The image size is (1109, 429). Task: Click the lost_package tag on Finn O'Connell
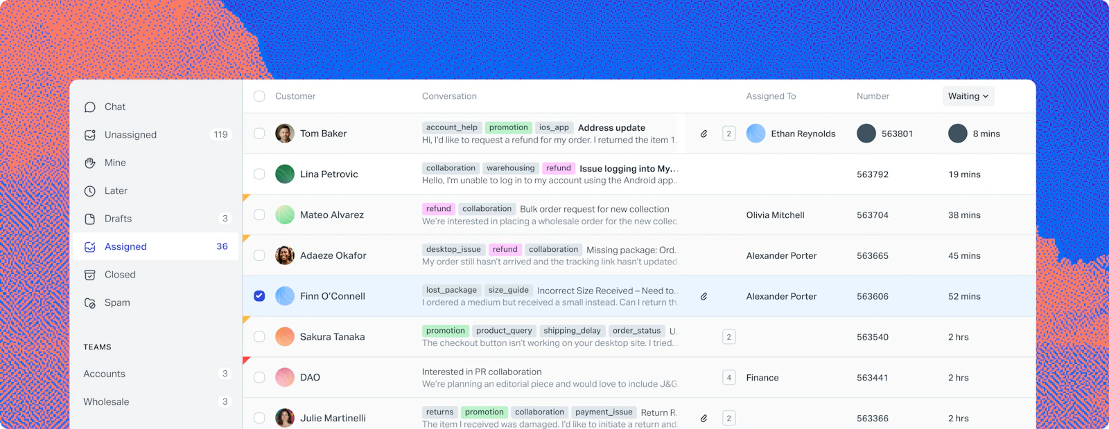(x=451, y=290)
